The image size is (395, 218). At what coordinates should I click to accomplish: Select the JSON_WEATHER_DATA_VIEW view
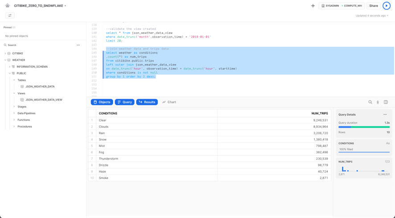click(x=44, y=100)
